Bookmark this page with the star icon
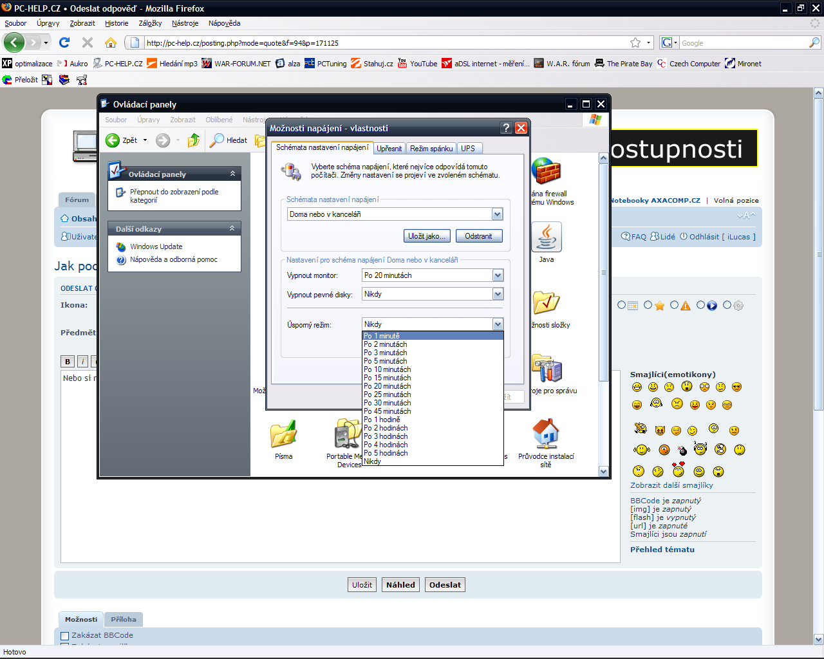824x659 pixels. [x=635, y=42]
